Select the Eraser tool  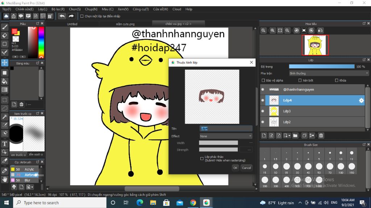pos(4,36)
